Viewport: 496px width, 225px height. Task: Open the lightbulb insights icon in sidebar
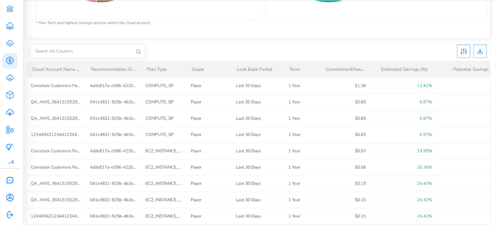pyautogui.click(x=10, y=146)
